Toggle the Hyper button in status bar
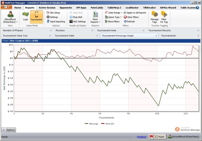This screenshot has width=202, height=141. [160, 137]
